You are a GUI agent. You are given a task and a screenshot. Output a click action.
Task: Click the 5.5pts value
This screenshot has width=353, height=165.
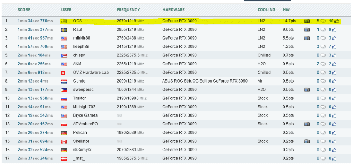click(x=289, y=38)
